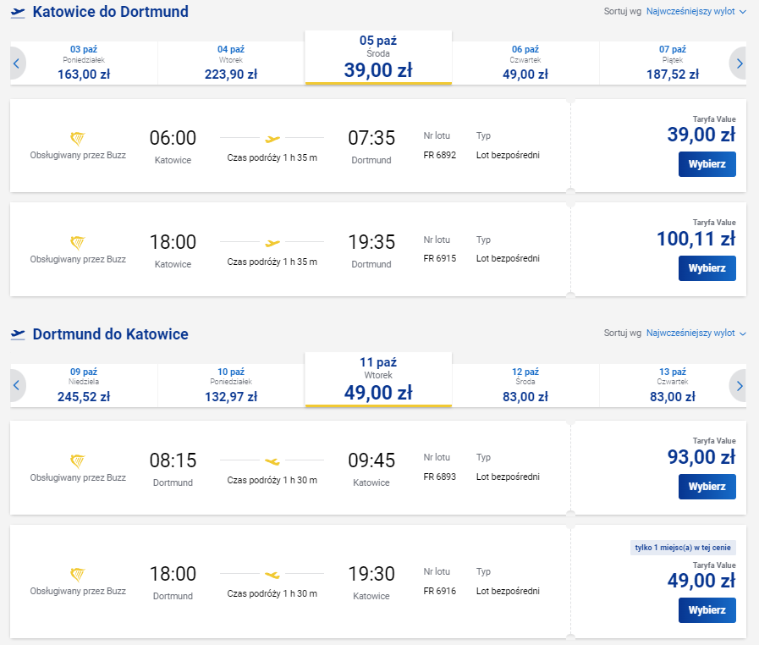Click the Buzz logo on the 08:15 Dortmund flight

tap(78, 460)
